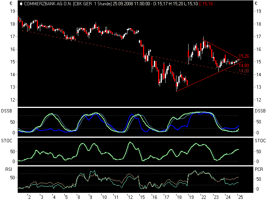This screenshot has height=200, width=271.
Task: Click the Euro currency symbol at top right
Action: pos(256,3)
